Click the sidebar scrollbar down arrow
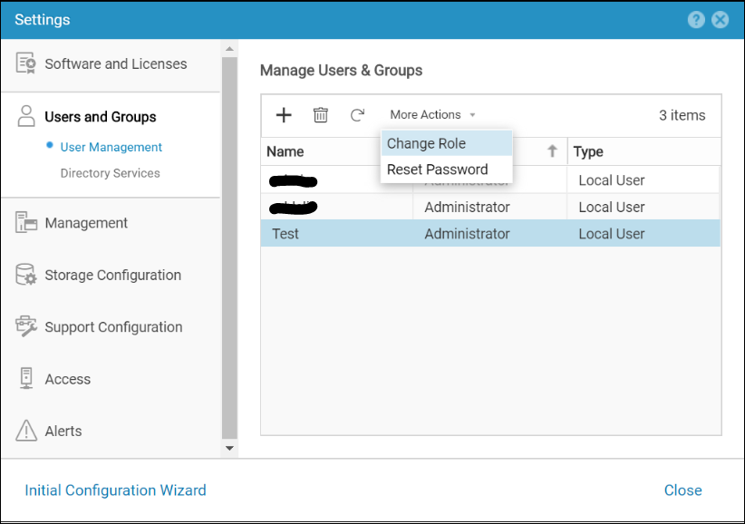Image resolution: width=745 pixels, height=524 pixels. point(229,448)
